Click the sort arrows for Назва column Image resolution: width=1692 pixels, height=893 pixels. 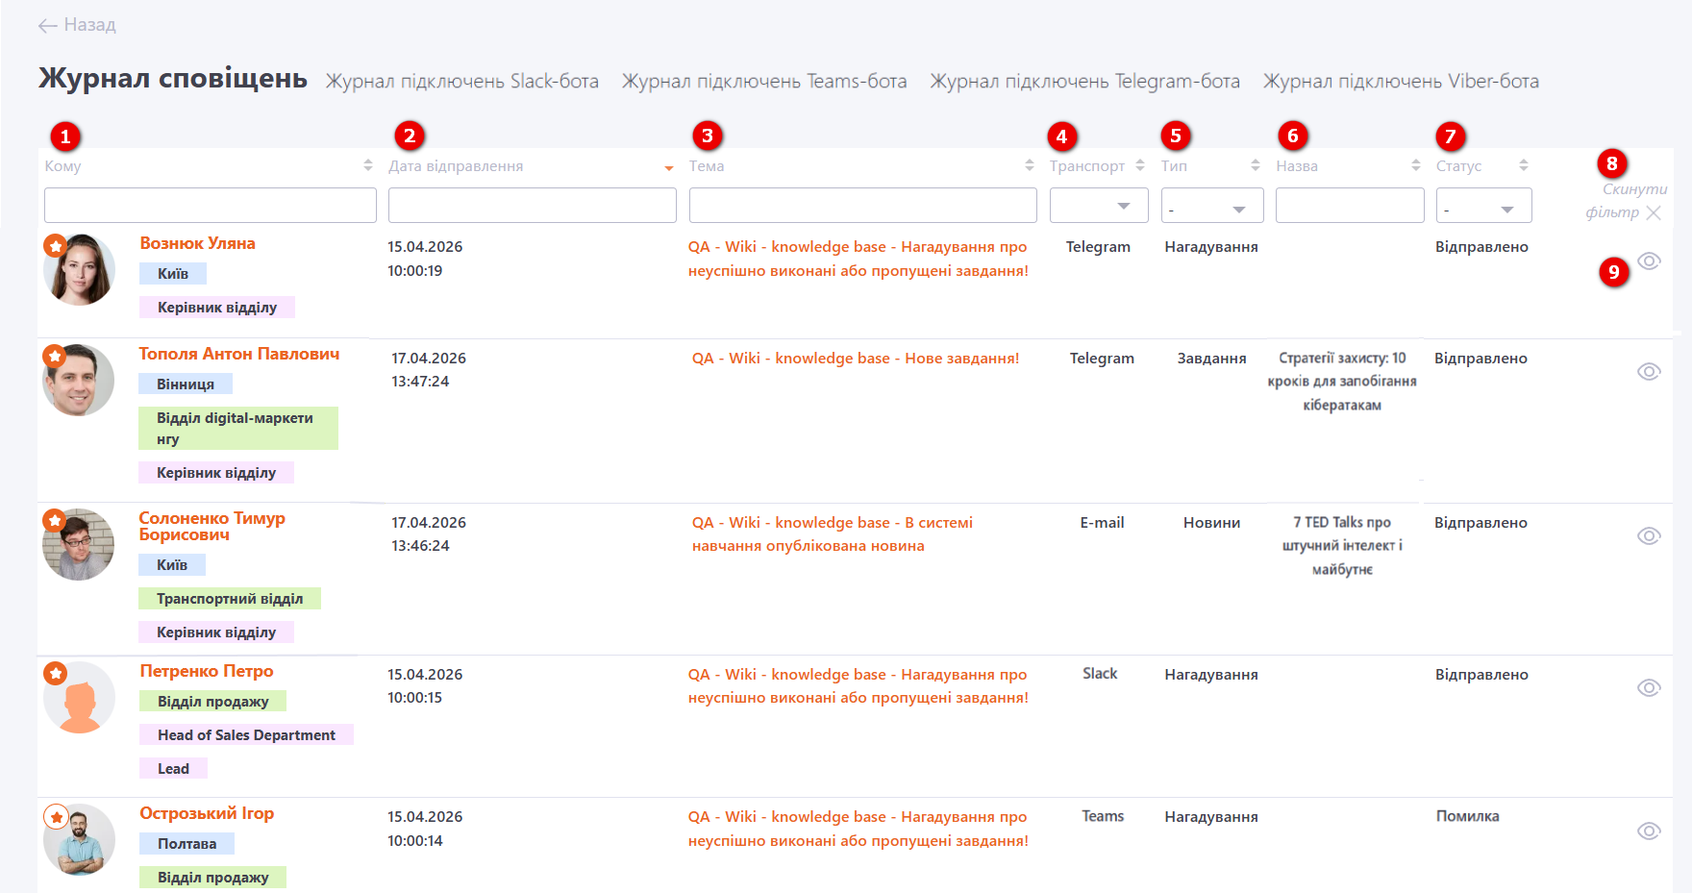point(1416,165)
